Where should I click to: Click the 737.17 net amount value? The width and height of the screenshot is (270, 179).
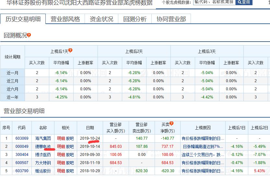tap(167, 147)
